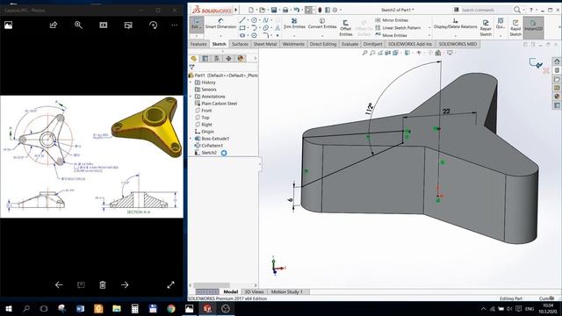Click the 112° angle dimension
Viewport: 562px width, 316px height.
pos(369,109)
